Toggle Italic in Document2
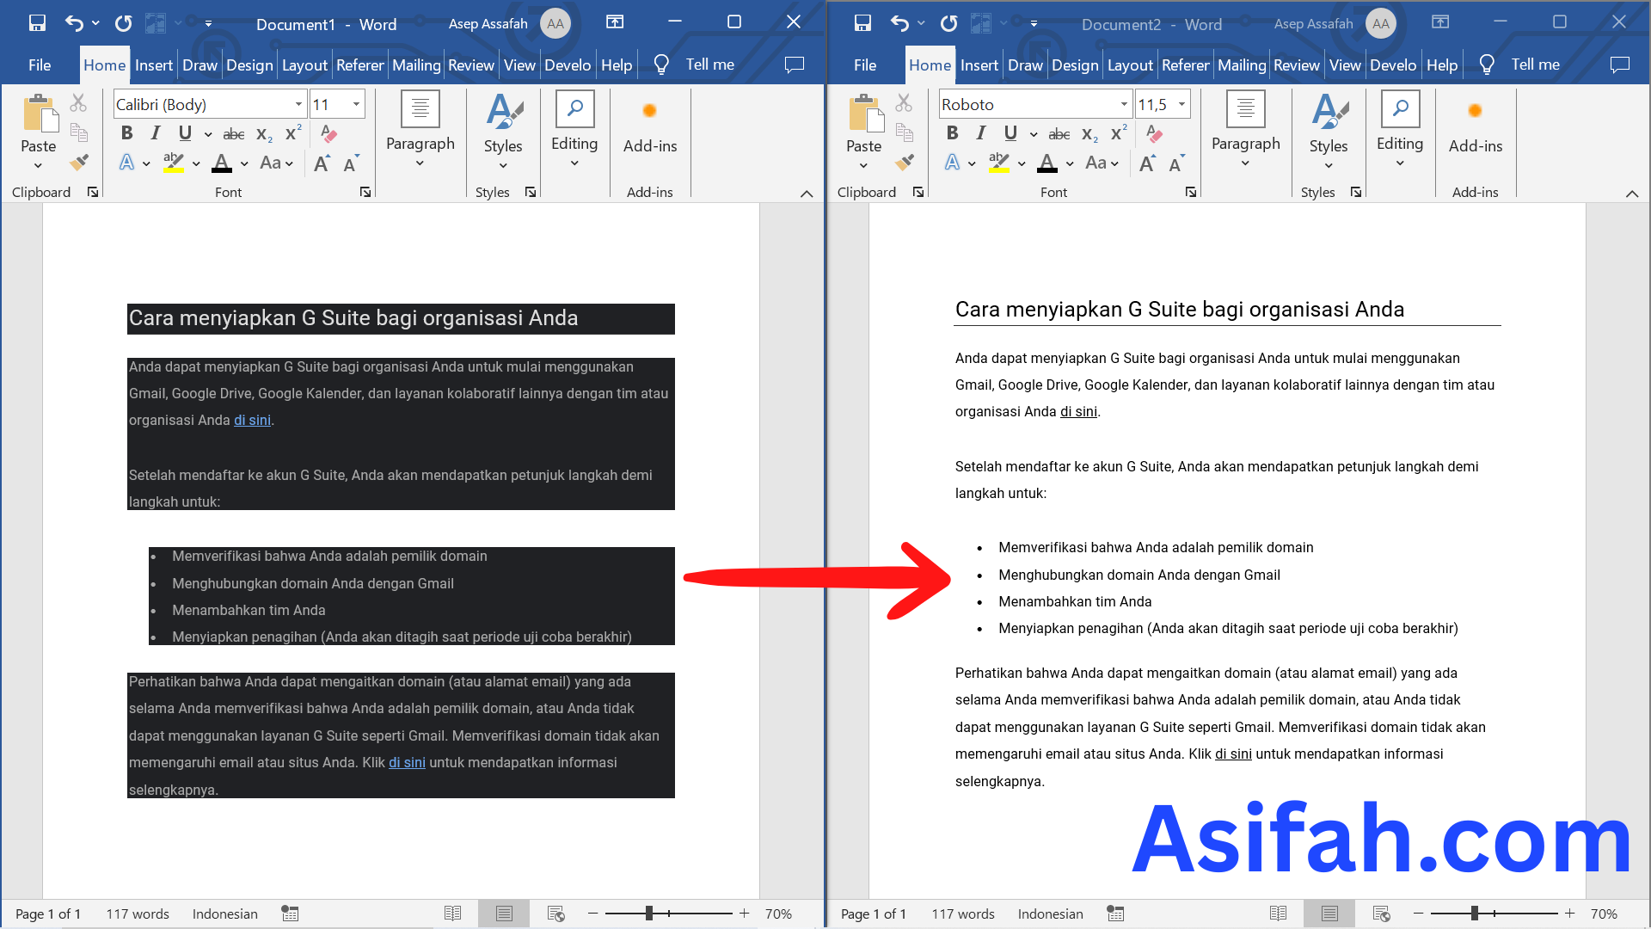Viewport: 1651px width, 929px height. [981, 133]
